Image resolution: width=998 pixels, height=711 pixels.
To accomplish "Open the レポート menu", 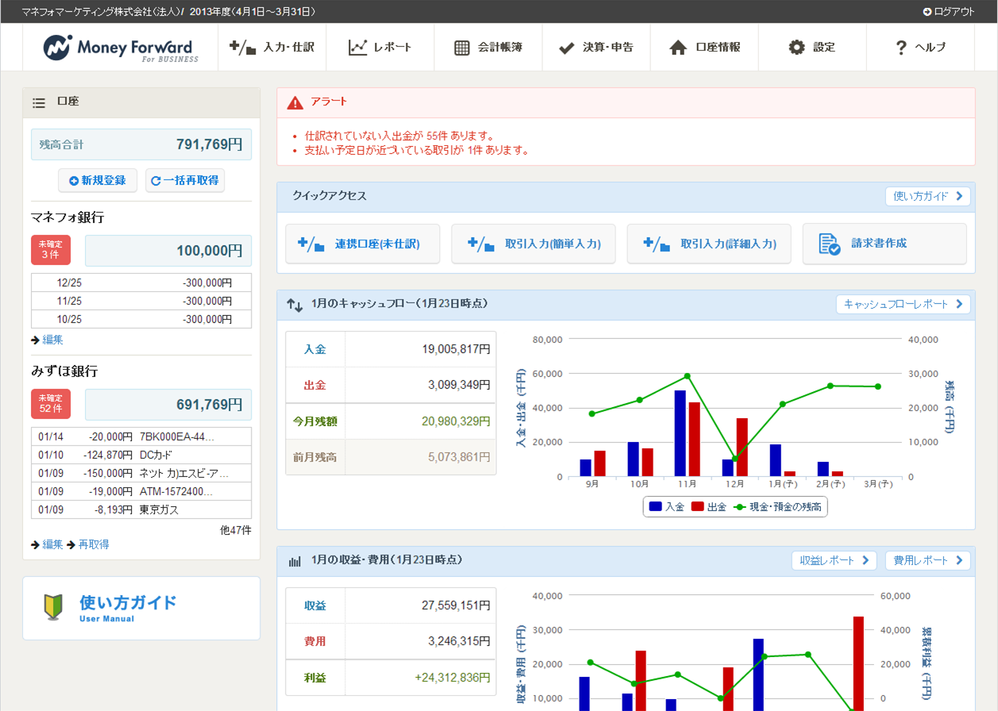I will tap(380, 48).
